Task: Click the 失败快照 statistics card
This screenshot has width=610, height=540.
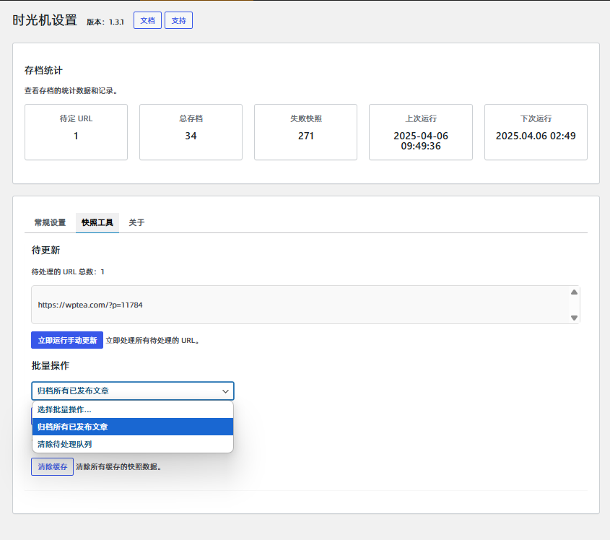Action: (305, 131)
